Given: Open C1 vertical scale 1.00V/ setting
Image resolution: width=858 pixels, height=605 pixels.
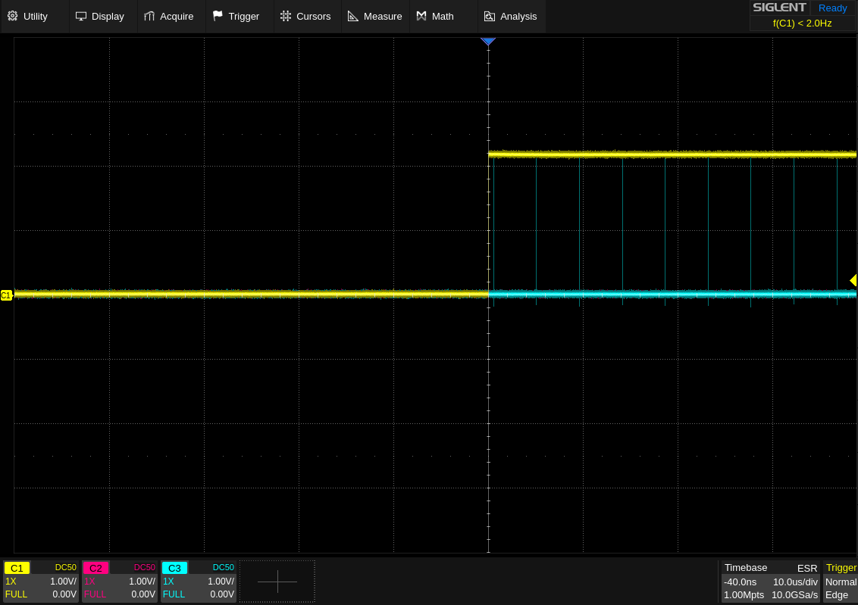Looking at the screenshot, I should click(x=63, y=582).
